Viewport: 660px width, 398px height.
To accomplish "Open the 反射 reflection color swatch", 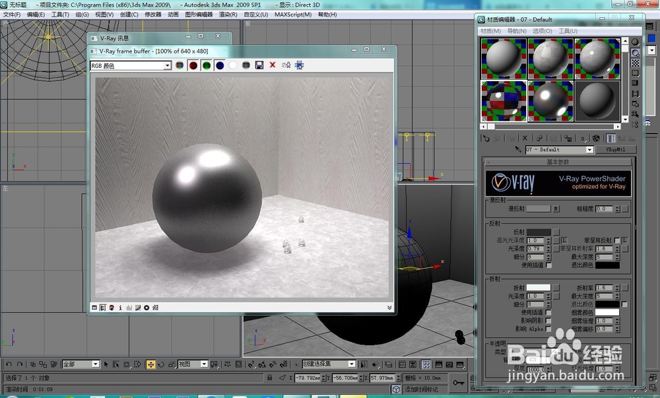I will click(539, 232).
